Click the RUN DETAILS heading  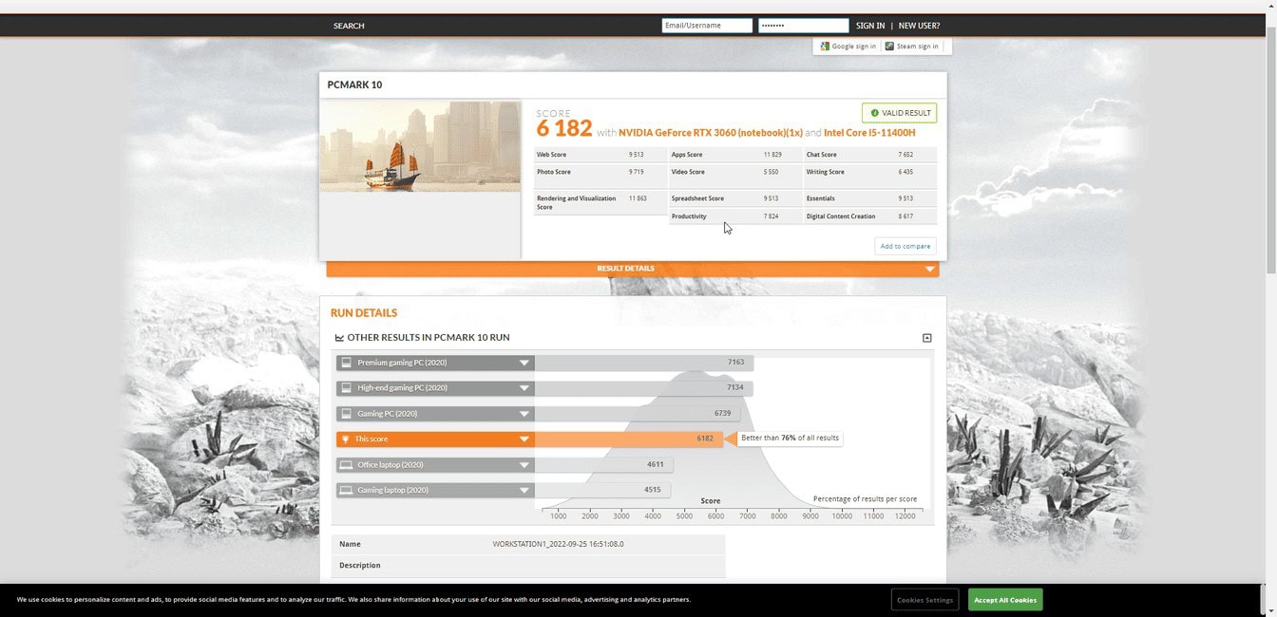pos(364,313)
